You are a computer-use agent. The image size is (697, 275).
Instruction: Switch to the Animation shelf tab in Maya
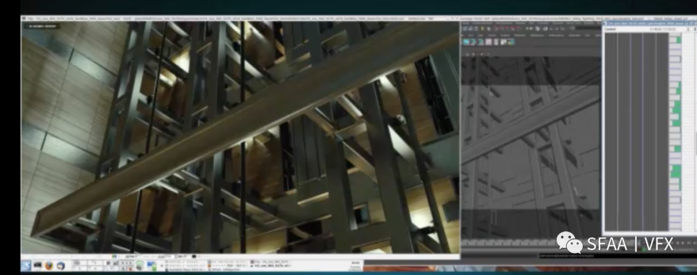click(x=537, y=36)
